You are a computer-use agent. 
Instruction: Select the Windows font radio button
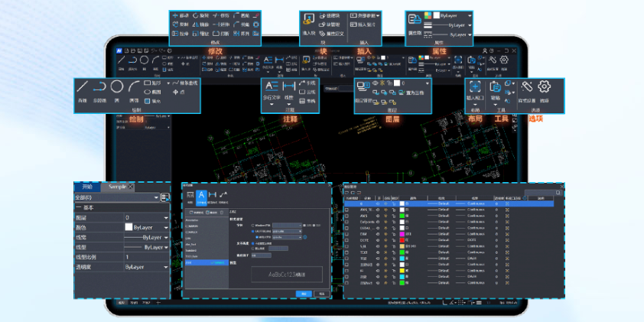coord(253,225)
